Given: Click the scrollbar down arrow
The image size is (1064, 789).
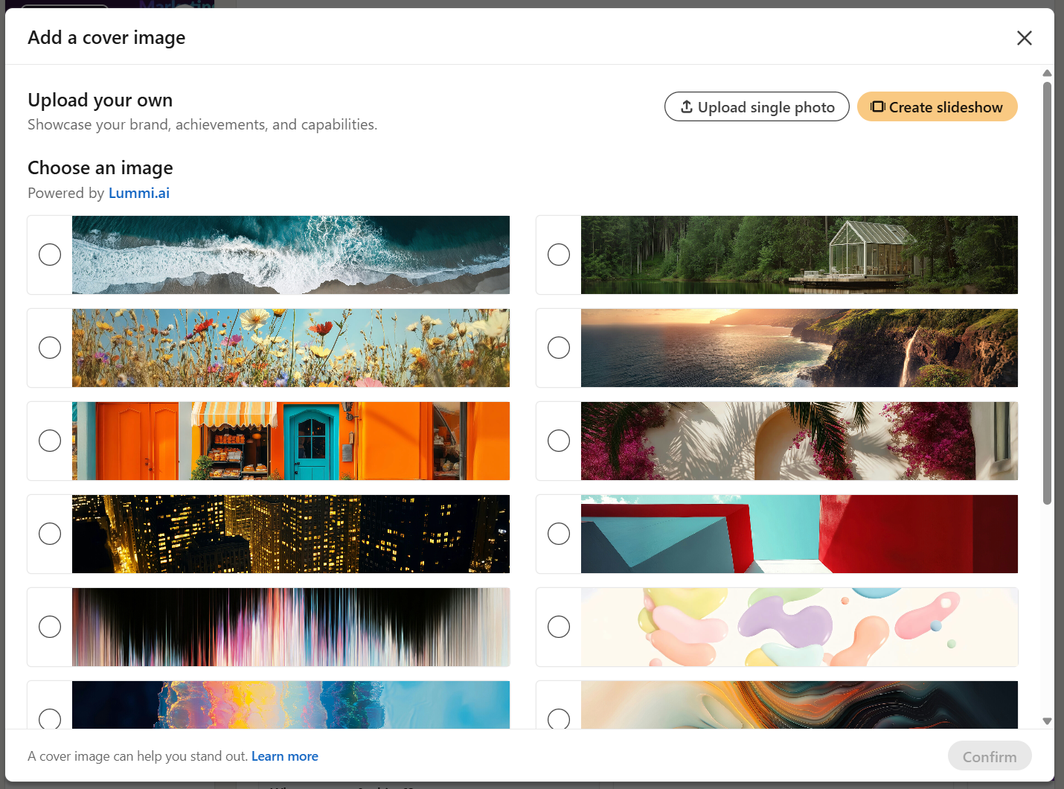Looking at the screenshot, I should point(1047,721).
